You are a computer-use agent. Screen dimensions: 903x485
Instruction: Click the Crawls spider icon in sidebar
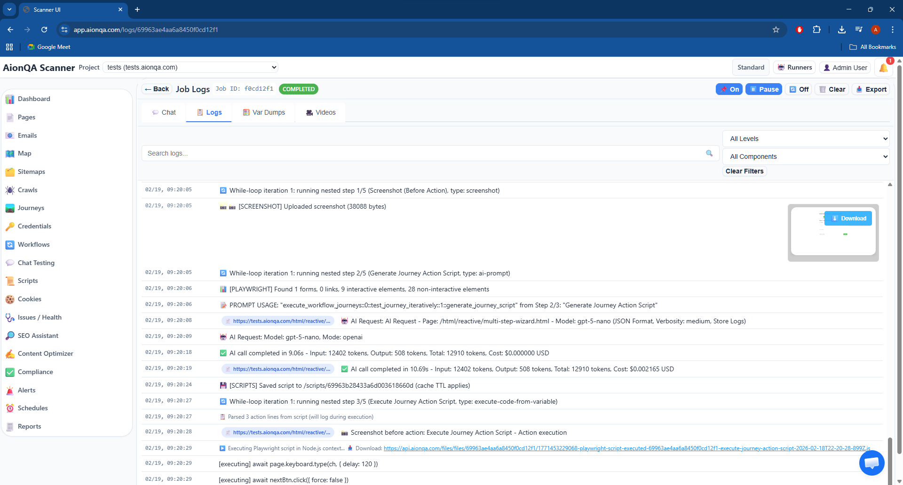[10, 190]
